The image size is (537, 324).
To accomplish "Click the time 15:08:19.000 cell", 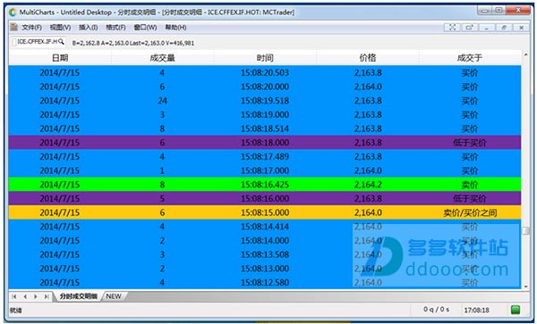I will pos(265,115).
